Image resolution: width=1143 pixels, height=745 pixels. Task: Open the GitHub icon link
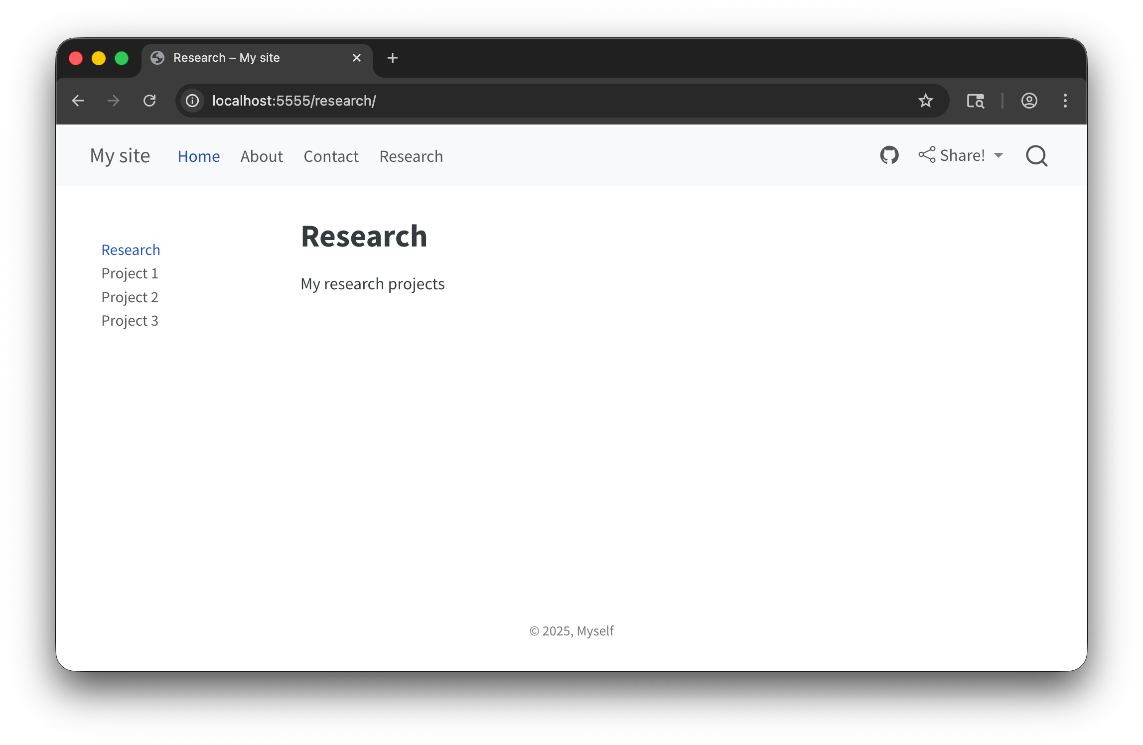pyautogui.click(x=889, y=155)
